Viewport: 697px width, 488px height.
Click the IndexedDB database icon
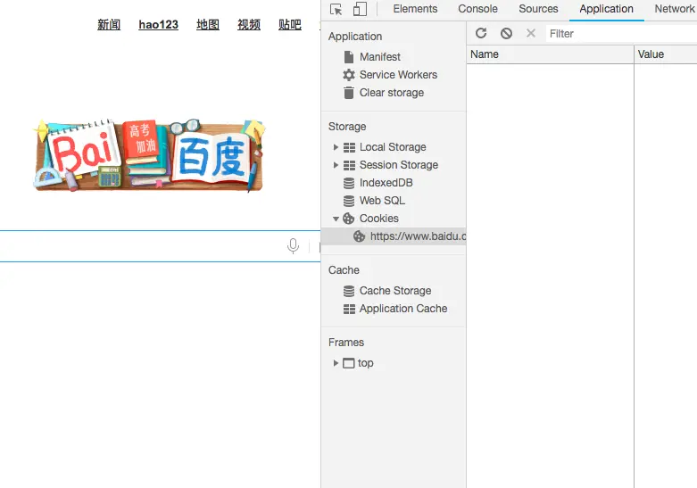coord(349,183)
